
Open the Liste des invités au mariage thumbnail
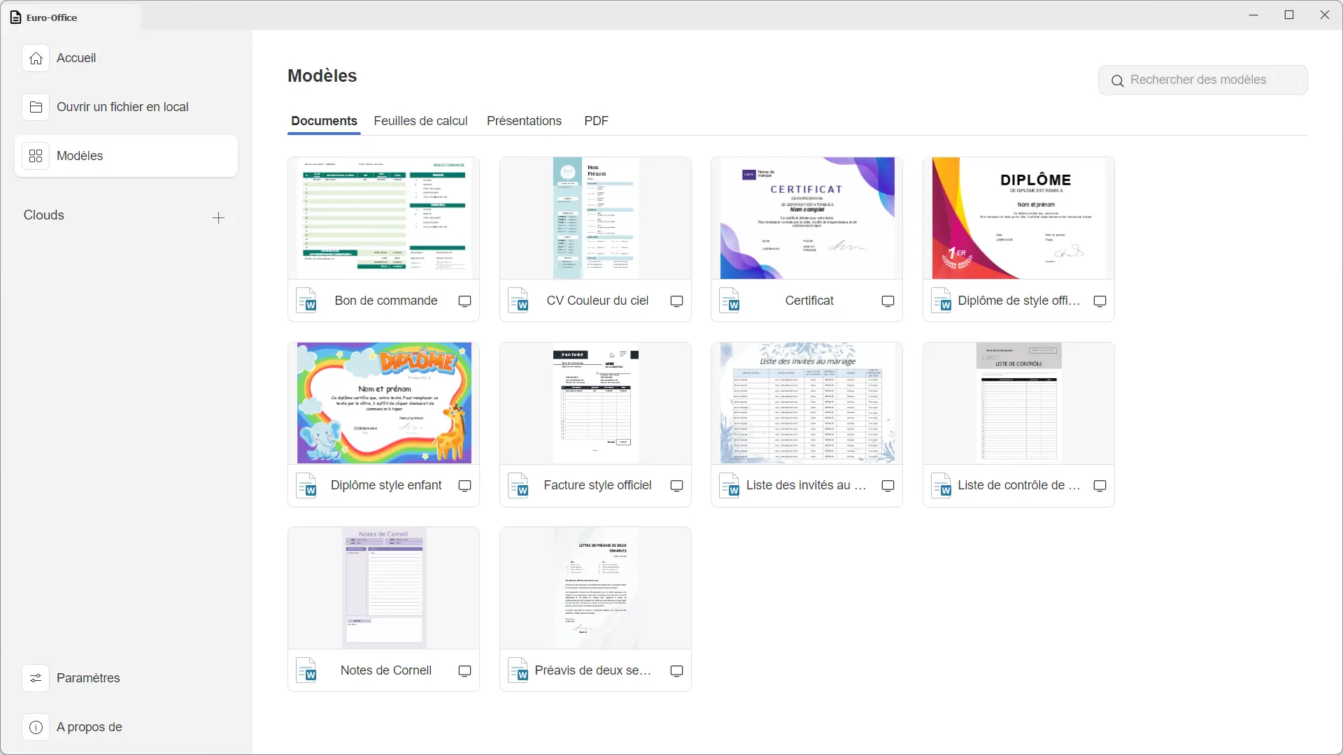tap(807, 403)
